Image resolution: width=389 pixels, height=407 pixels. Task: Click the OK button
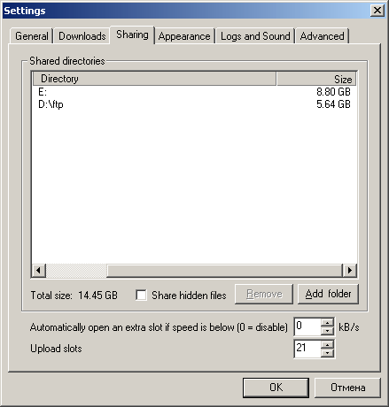click(276, 388)
